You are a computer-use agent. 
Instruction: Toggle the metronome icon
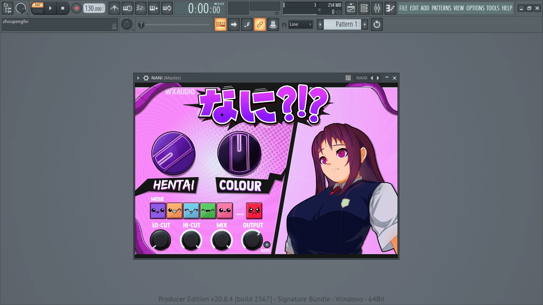pyautogui.click(x=114, y=8)
